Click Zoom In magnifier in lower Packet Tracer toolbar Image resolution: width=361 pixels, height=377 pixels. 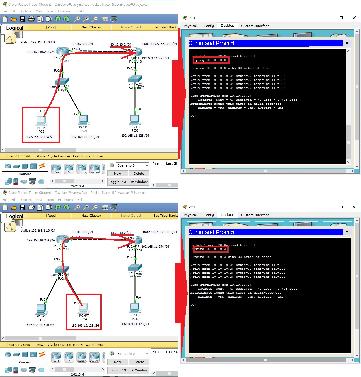pyautogui.click(x=77, y=207)
